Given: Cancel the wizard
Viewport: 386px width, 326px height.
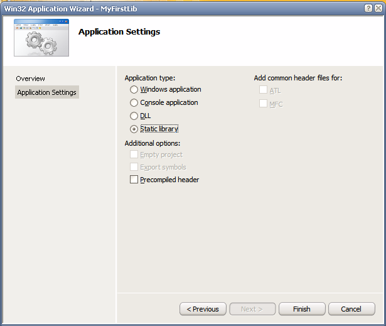Looking at the screenshot, I should click(351, 309).
